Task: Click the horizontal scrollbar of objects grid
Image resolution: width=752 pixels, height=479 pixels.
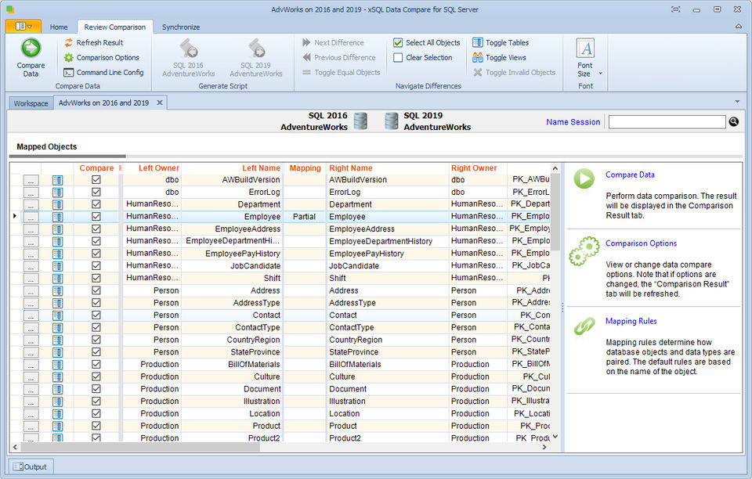Action: pos(140,447)
